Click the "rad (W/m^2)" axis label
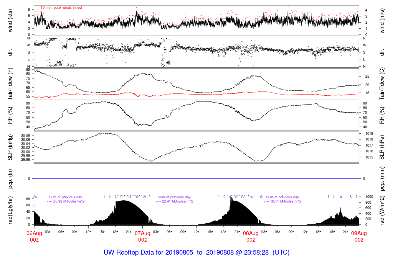 [x=382, y=211]
